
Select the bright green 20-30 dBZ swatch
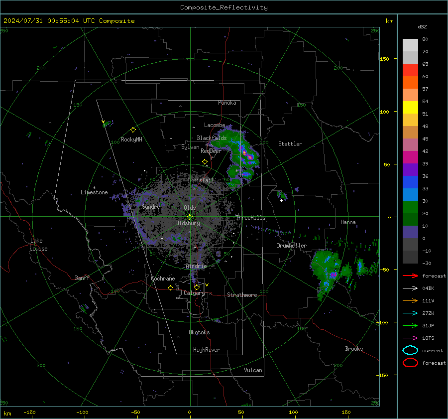[410, 207]
